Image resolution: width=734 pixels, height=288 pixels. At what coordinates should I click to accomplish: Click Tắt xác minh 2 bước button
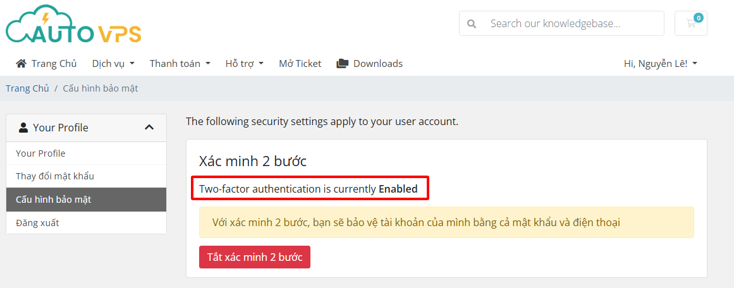pyautogui.click(x=255, y=257)
